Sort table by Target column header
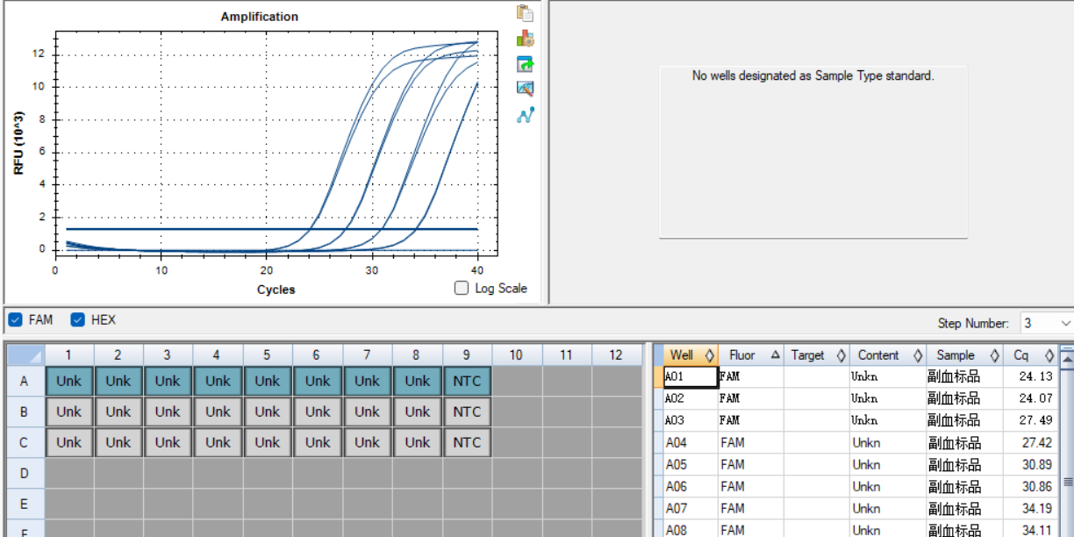This screenshot has height=537, width=1074. [x=816, y=355]
